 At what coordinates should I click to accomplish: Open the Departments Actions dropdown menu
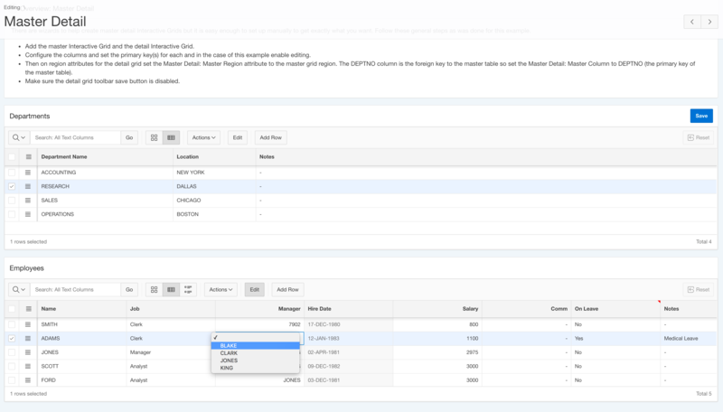point(202,137)
